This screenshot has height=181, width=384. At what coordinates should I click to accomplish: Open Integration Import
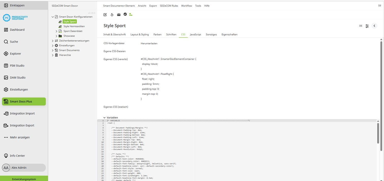coord(24,113)
